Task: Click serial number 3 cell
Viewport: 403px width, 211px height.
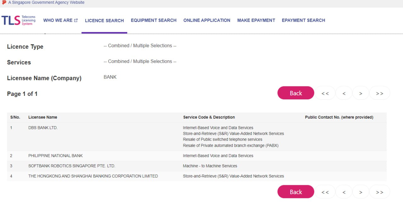Action: click(11, 166)
